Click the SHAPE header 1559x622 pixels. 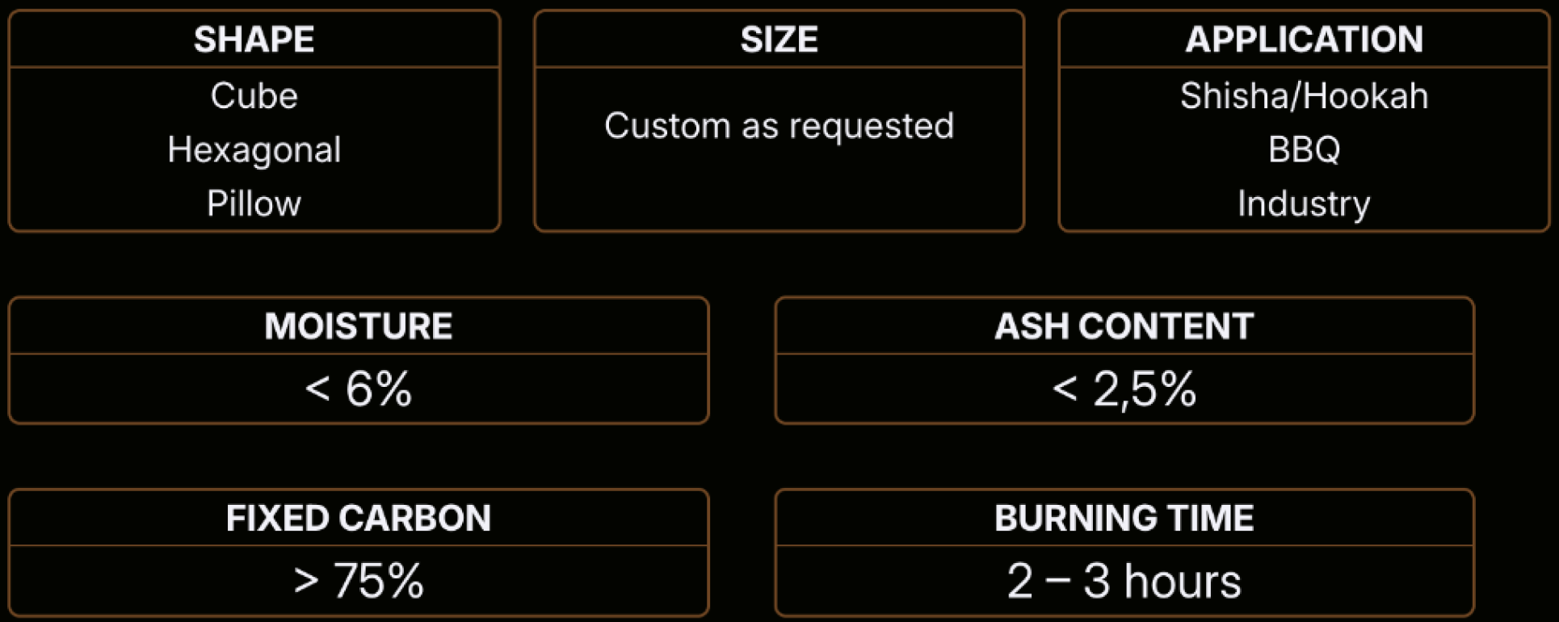click(254, 40)
